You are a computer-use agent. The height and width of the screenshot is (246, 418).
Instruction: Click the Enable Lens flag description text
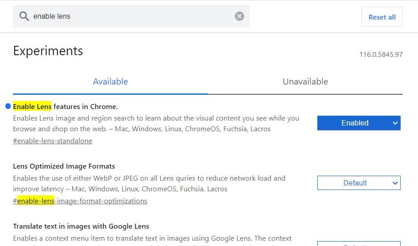(156, 124)
